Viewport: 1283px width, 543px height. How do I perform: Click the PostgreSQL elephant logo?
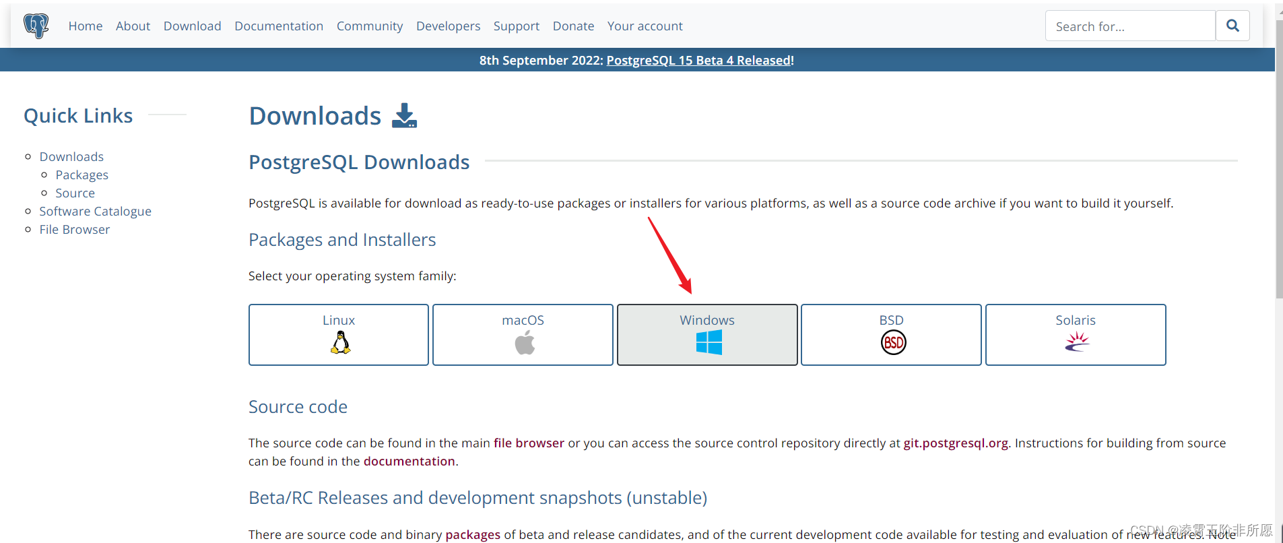(x=36, y=26)
